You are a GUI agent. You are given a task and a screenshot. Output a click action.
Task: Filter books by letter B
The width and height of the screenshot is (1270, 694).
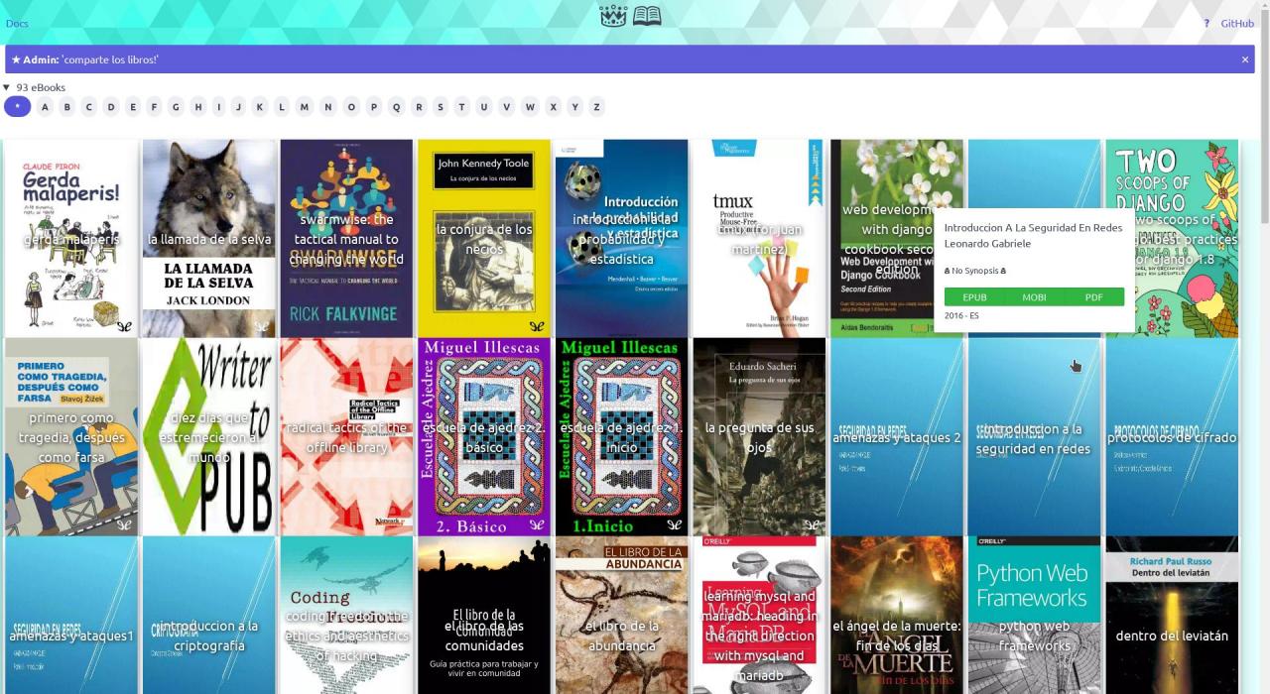[66, 107]
